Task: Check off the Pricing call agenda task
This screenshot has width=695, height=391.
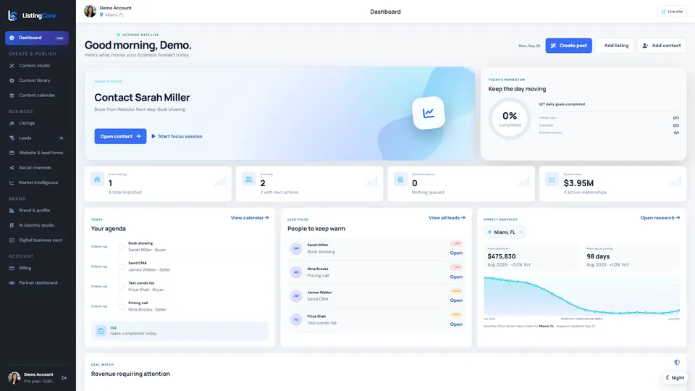Action: (122, 306)
